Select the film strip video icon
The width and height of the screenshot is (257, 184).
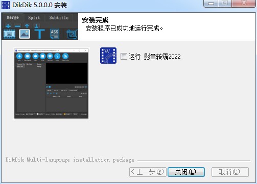pos(10,34)
